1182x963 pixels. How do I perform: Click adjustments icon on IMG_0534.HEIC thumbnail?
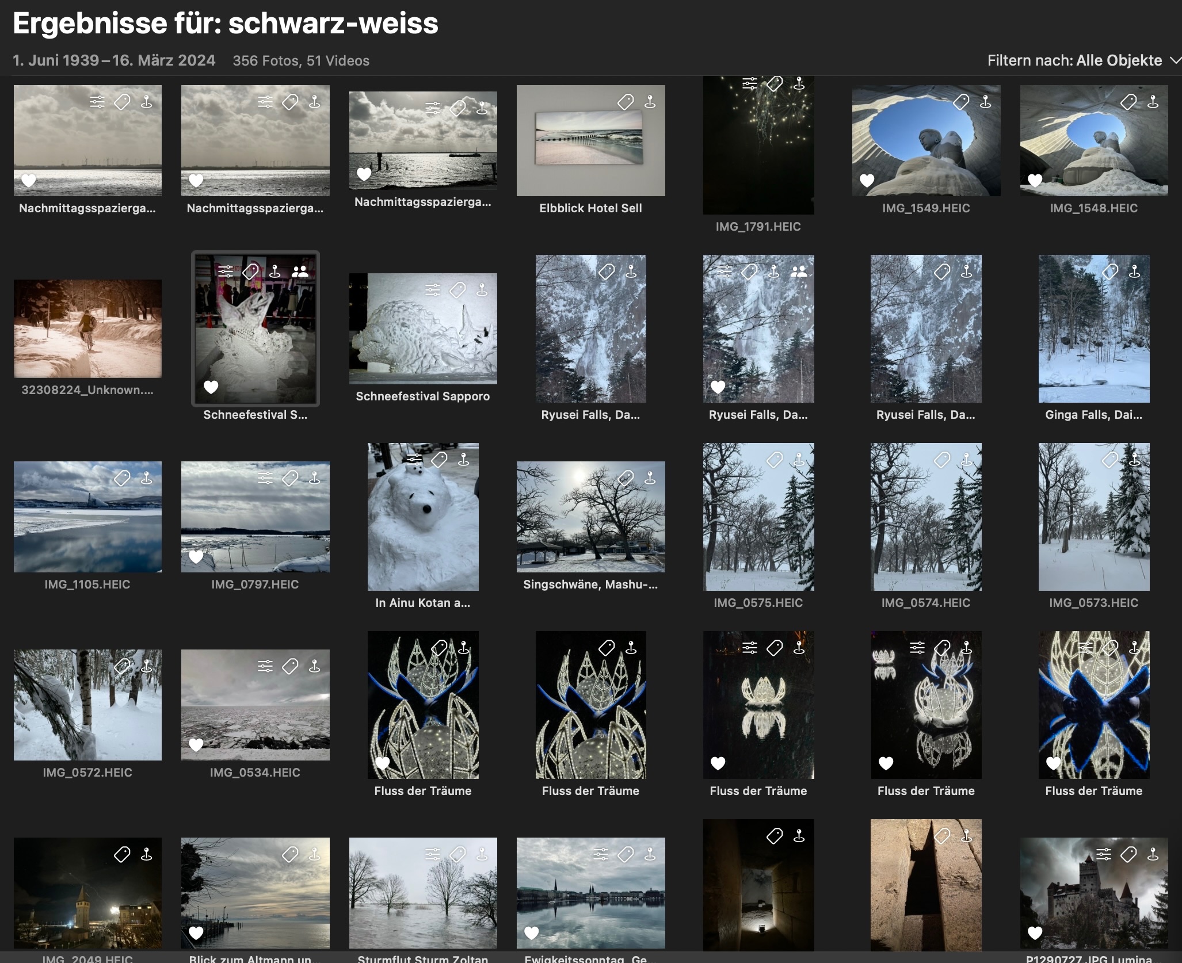click(x=265, y=666)
